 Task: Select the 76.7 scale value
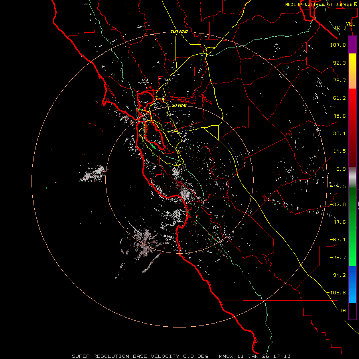[x=339, y=80]
